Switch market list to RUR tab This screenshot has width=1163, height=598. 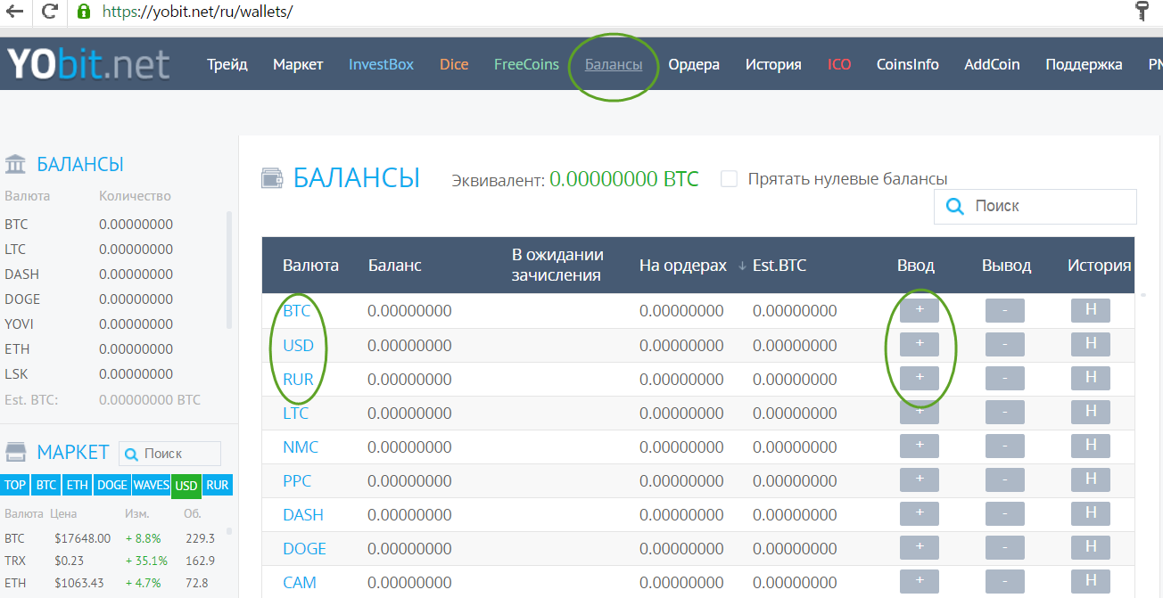coord(217,486)
